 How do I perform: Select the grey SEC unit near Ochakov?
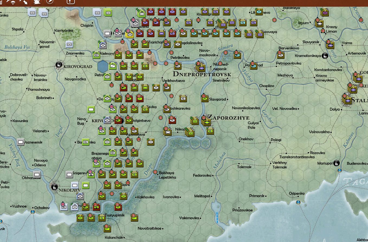(x=64, y=207)
